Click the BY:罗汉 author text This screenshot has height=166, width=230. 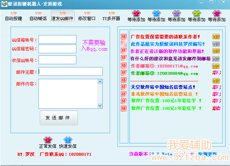pyautogui.click(x=26, y=154)
